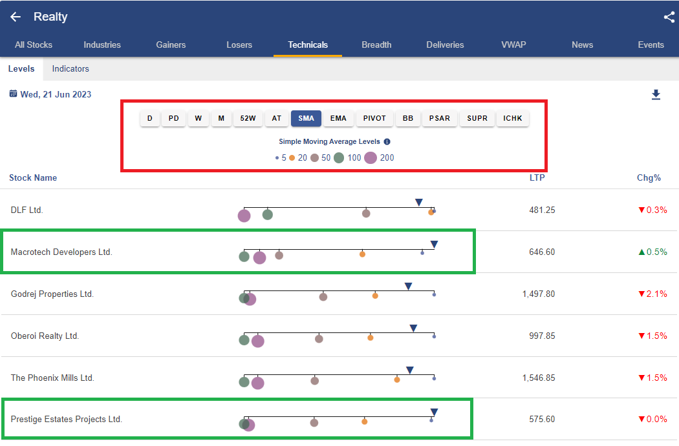Screen dimensions: 679x446
Task: Click Prestige Estates brown 50 SMA dot
Action: tap(314, 423)
